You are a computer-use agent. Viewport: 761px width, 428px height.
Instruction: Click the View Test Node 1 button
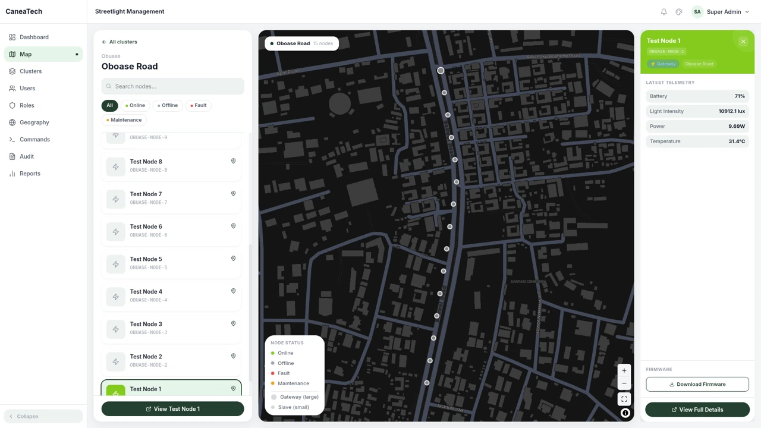(x=172, y=409)
